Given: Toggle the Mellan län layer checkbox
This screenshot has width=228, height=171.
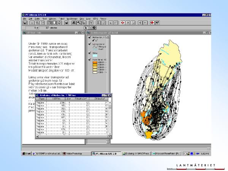Looking at the screenshot, I should pyautogui.click(x=89, y=37).
